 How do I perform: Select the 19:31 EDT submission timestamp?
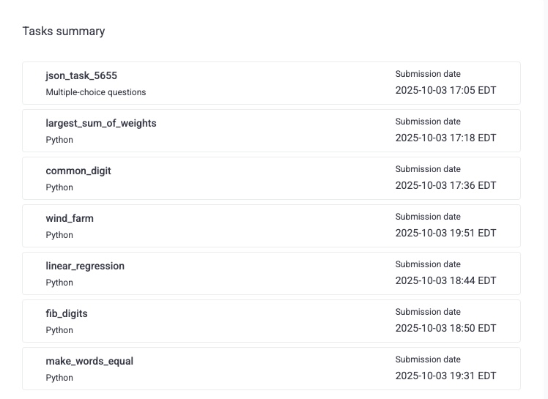(445, 376)
